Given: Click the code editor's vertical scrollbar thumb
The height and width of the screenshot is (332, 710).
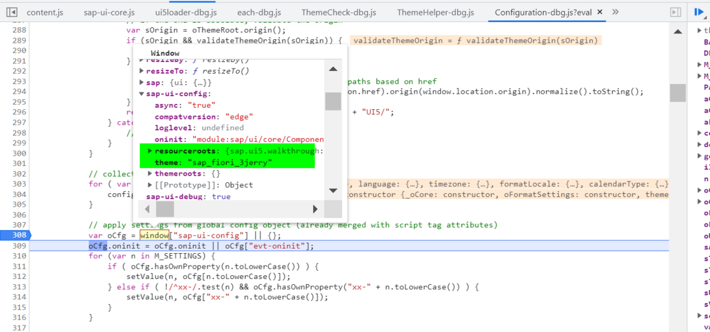Looking at the screenshot, I should pyautogui.click(x=678, y=93).
